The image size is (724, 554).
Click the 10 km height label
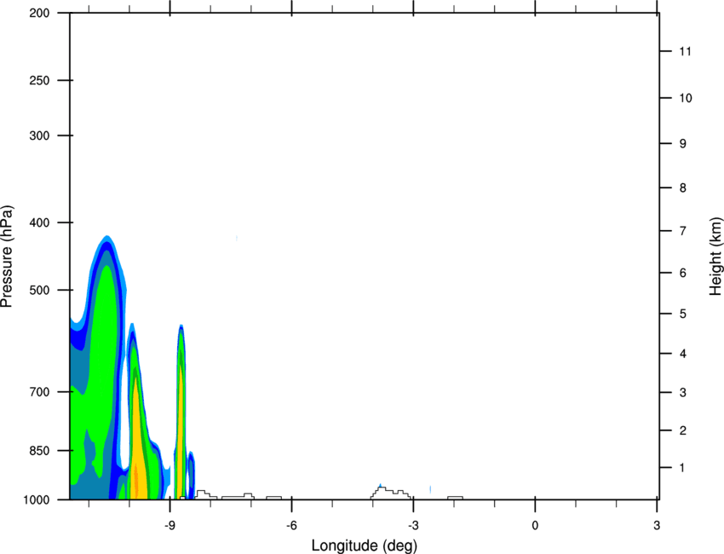coord(686,98)
